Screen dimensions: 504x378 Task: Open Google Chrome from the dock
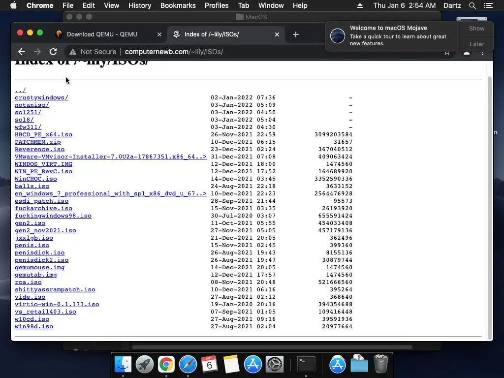click(x=166, y=364)
